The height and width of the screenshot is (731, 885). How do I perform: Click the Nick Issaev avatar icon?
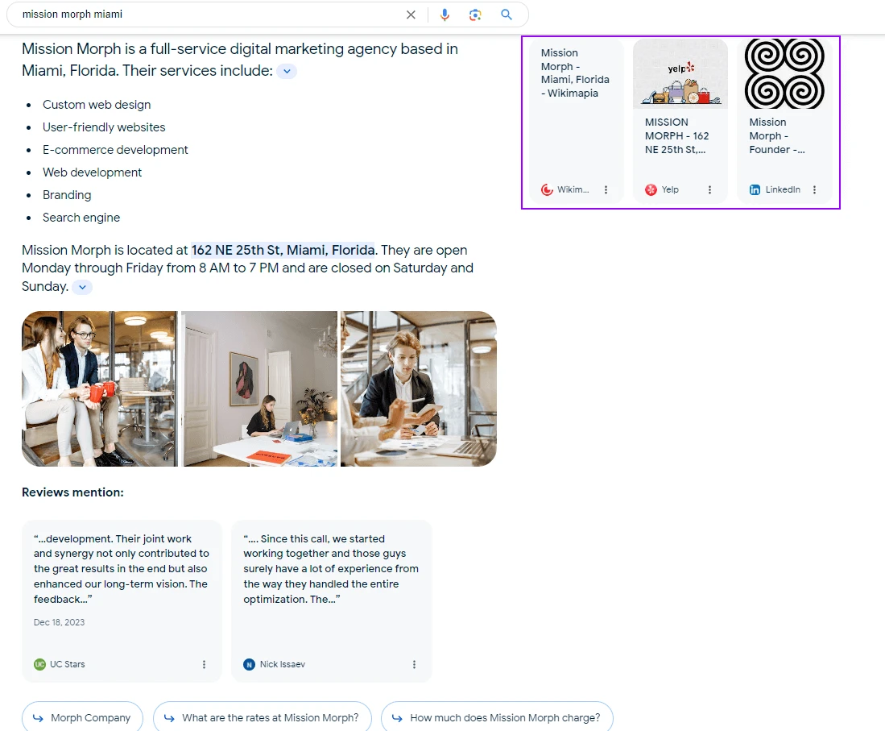click(x=249, y=664)
